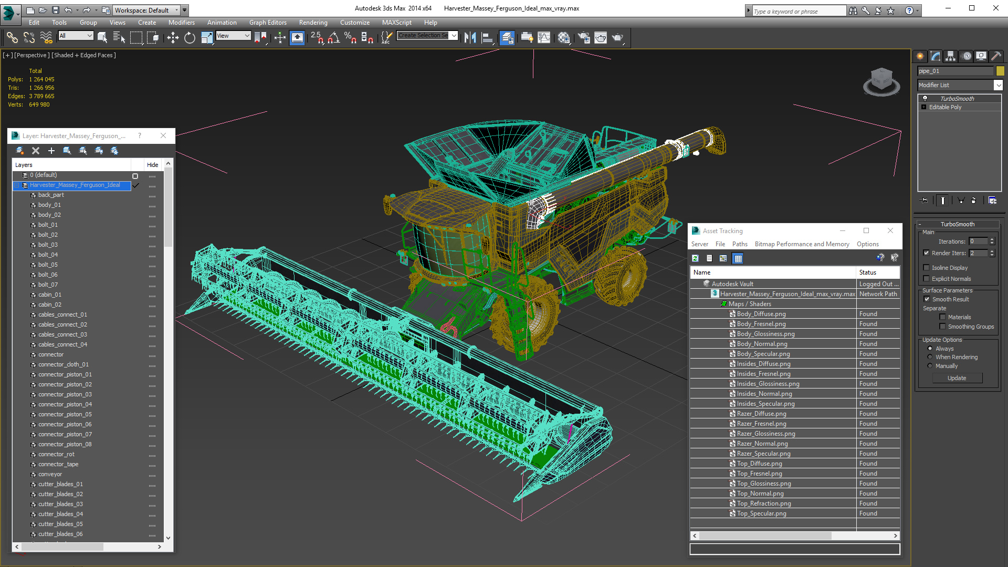Open Render Setup teapot icon
1008x567 pixels.
click(x=584, y=37)
